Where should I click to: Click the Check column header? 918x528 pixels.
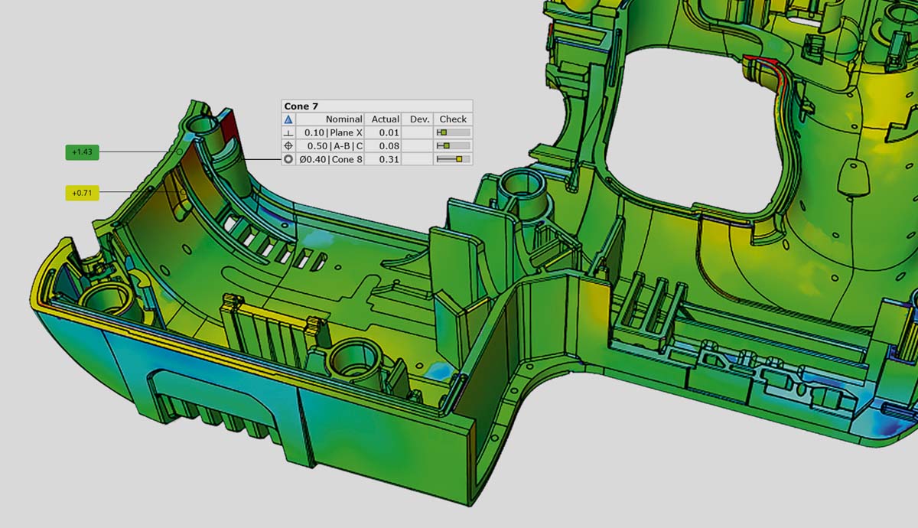coord(453,119)
